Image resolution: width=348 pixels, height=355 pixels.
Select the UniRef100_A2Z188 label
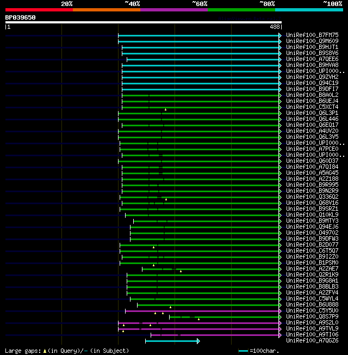tap(312, 179)
